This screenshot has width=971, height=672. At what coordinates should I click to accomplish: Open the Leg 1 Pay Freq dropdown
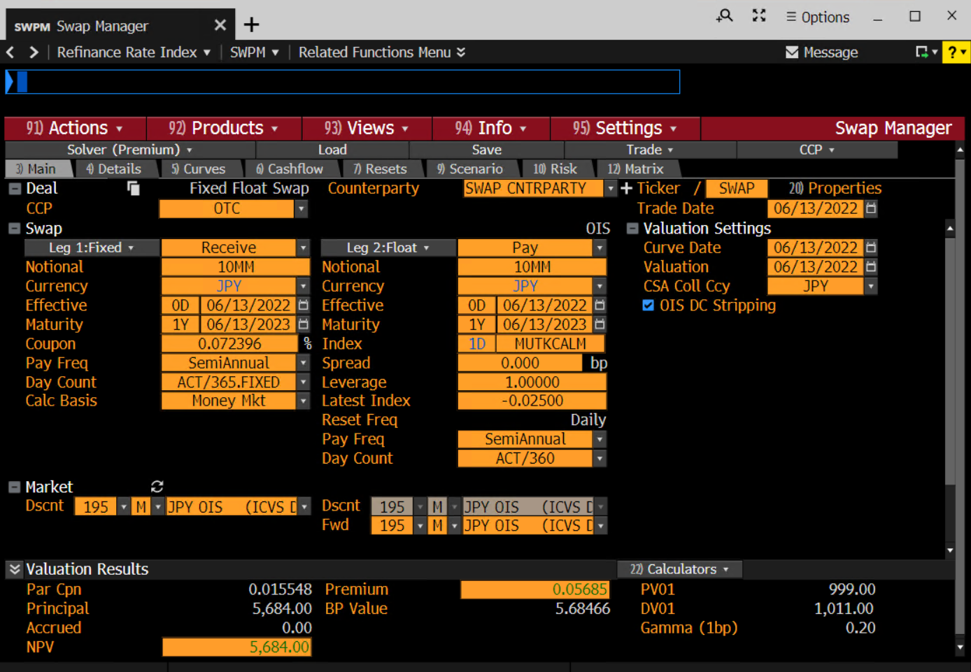coord(302,363)
